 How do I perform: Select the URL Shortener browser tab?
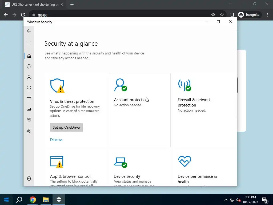[x=34, y=5]
